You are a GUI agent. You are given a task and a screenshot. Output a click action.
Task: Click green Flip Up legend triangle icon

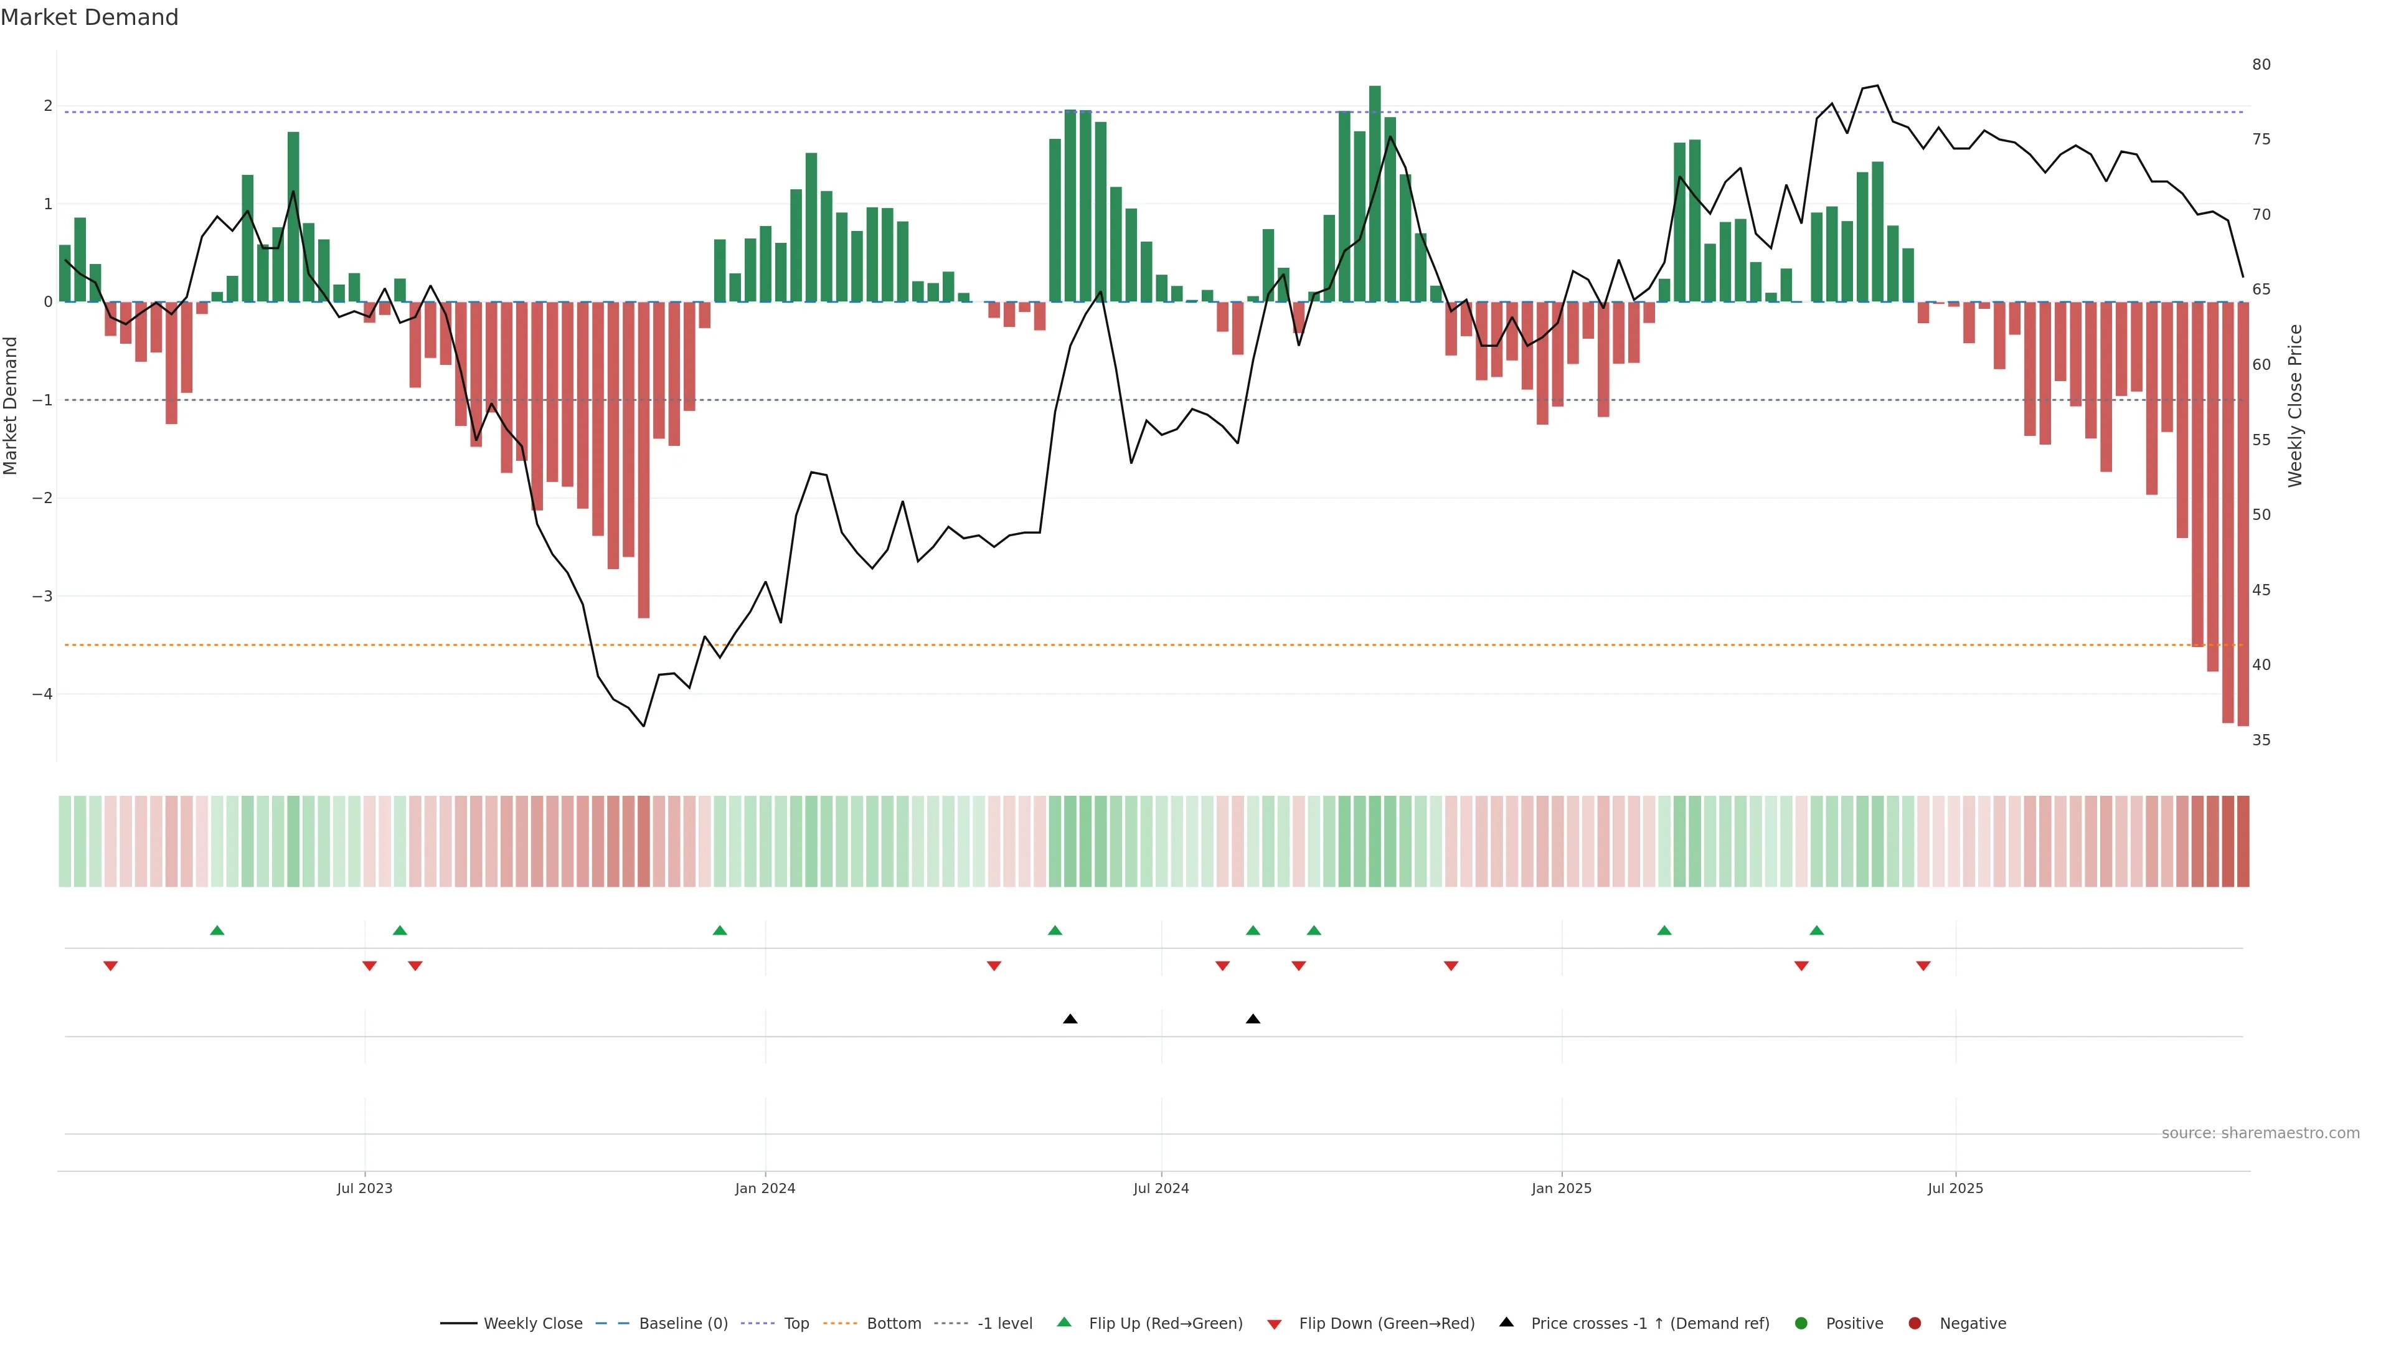[1065, 1323]
